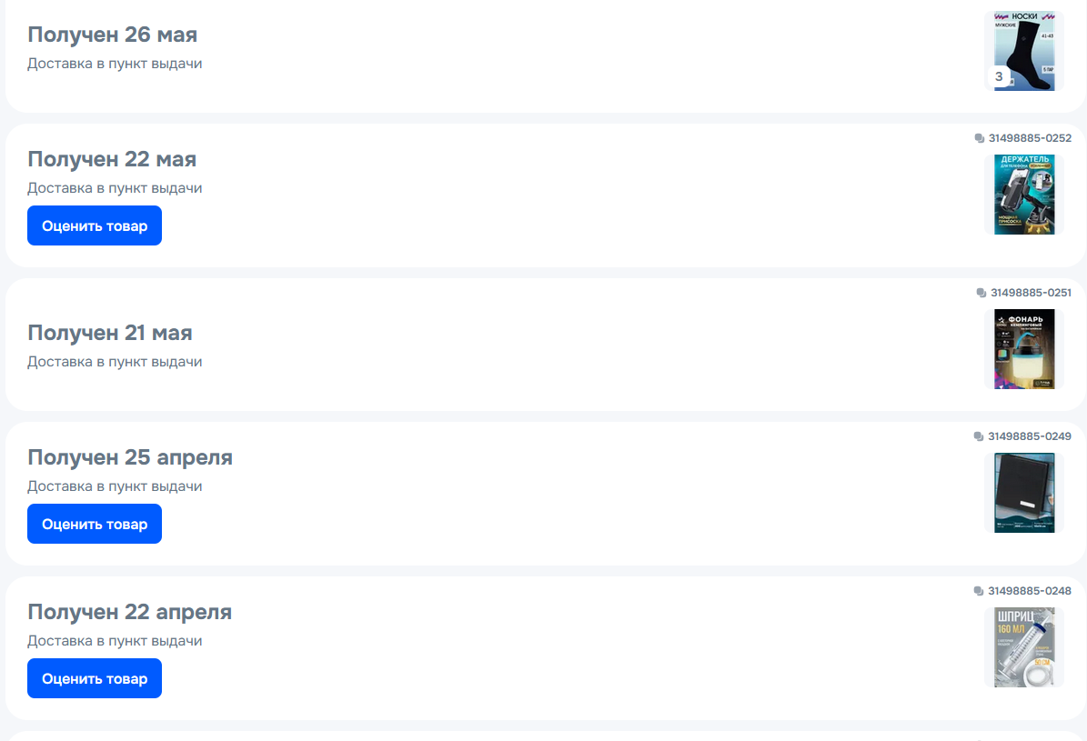Open the socks product thumbnail
Viewport: 1087px width, 741px height.
[1024, 51]
